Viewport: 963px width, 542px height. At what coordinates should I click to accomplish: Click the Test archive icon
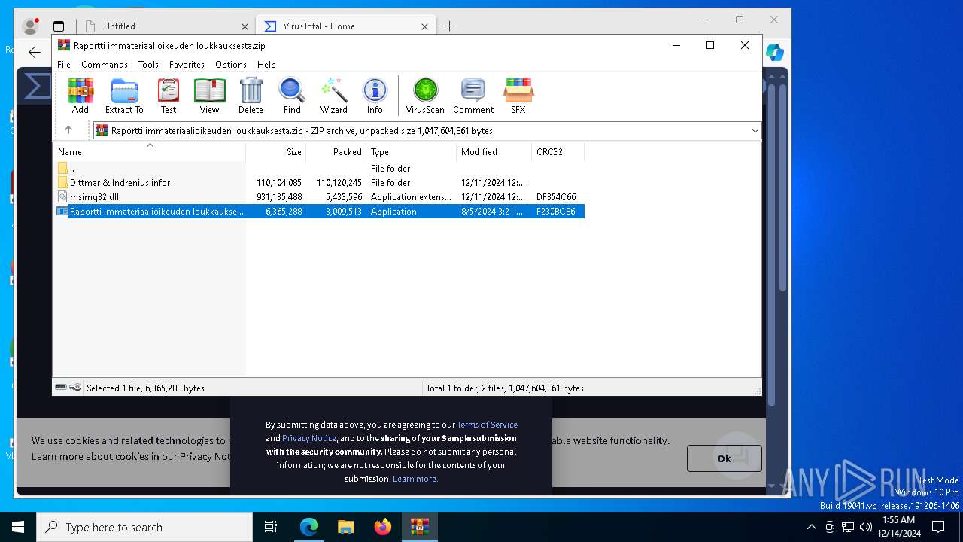[x=169, y=96]
